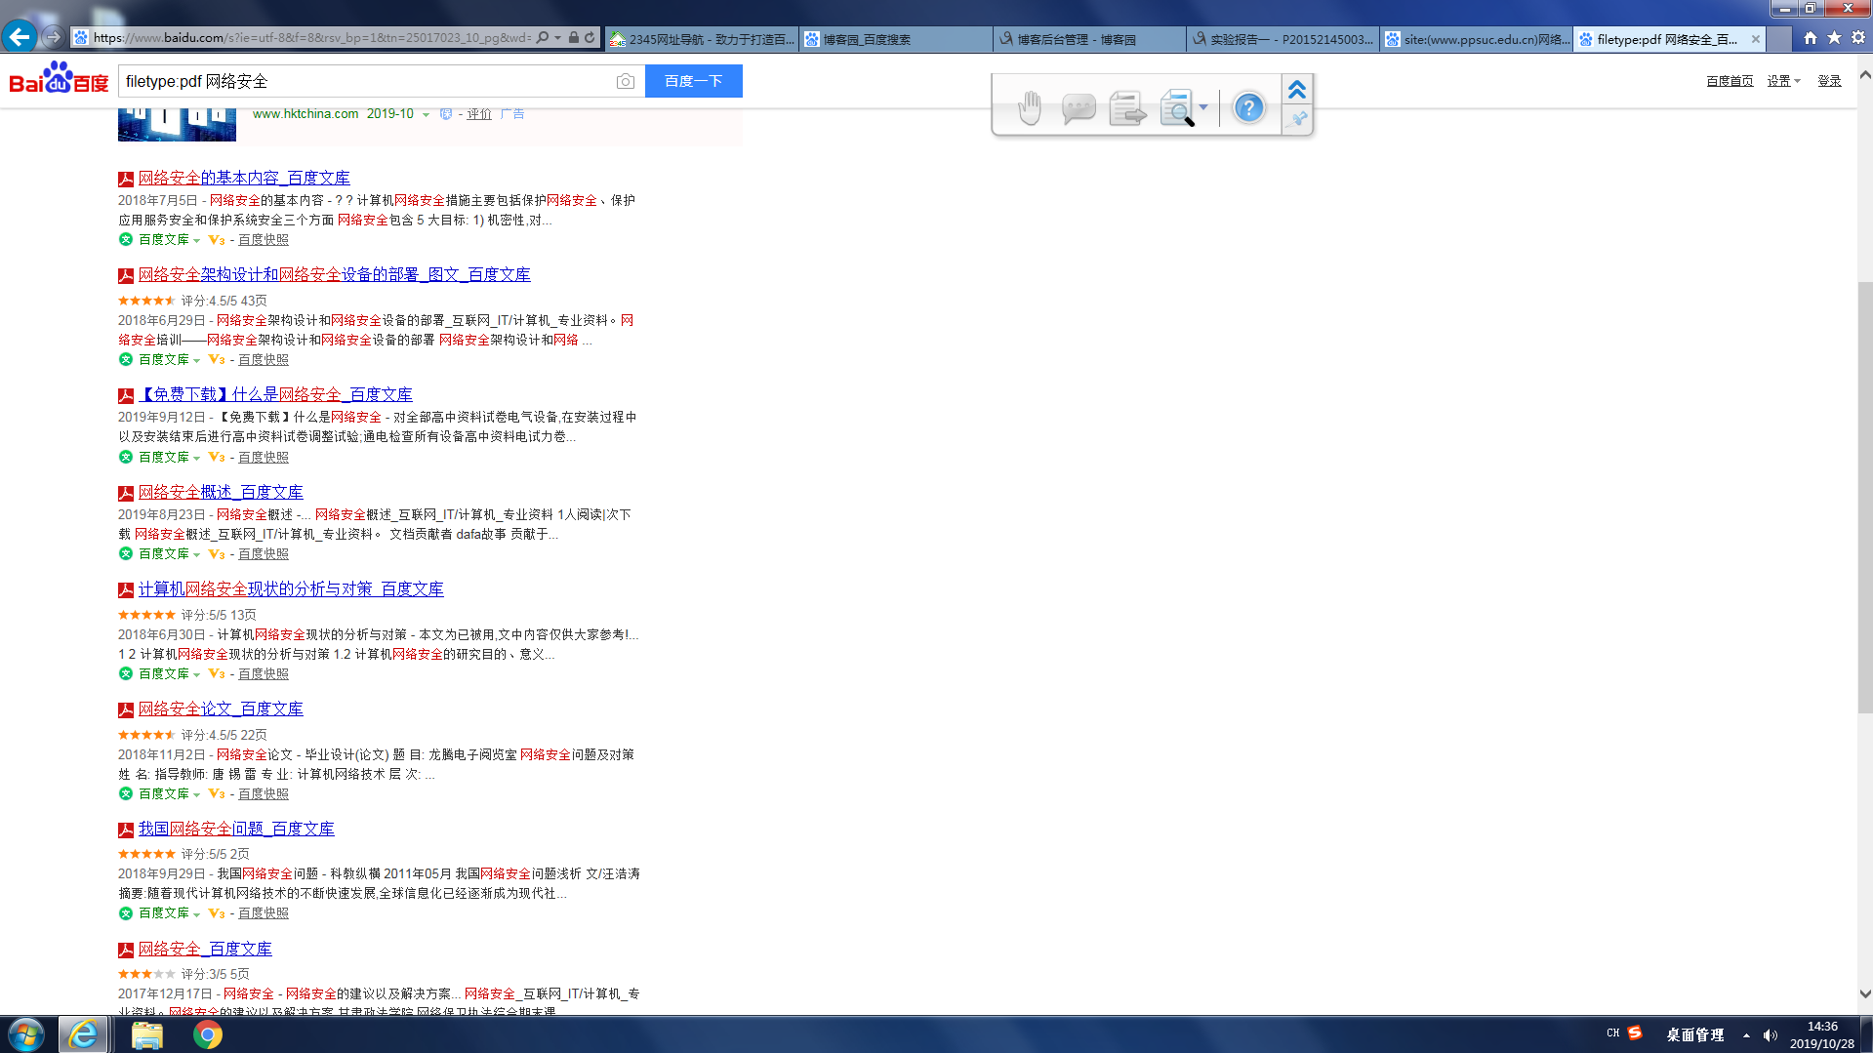Click the 登录 login link
Viewport: 1873px width, 1053px height.
click(1829, 81)
